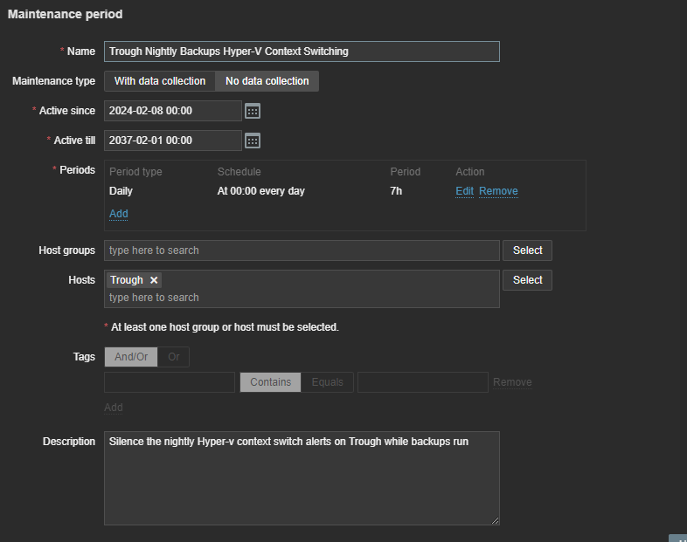Click the Active since date field
Image resolution: width=687 pixels, height=542 pixels.
[x=172, y=111]
